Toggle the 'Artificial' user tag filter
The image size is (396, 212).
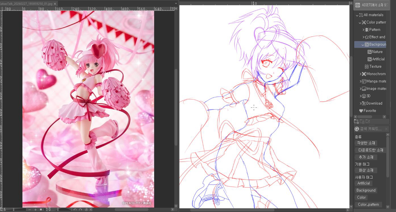[x=364, y=183]
